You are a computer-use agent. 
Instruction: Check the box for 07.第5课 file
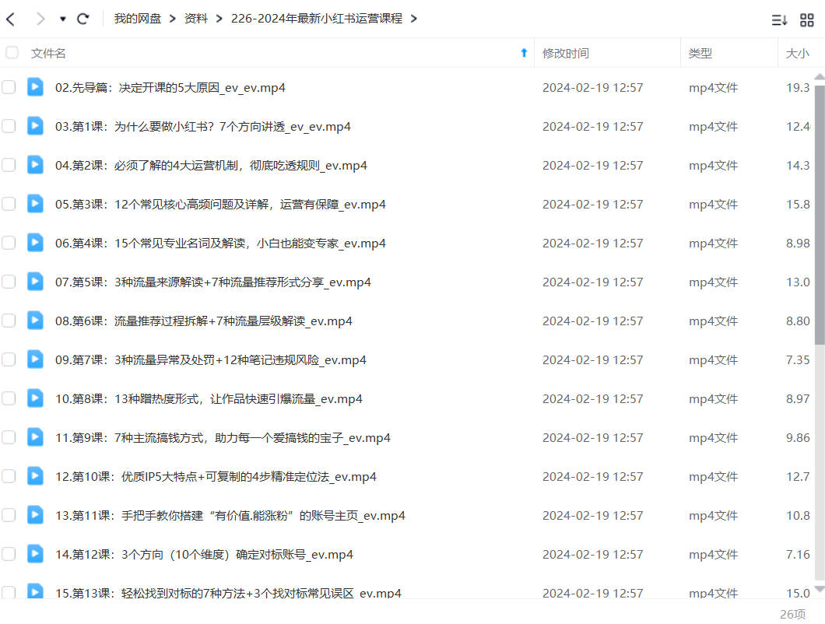(9, 282)
